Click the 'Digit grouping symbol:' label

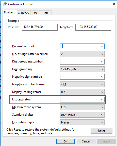point(28,61)
